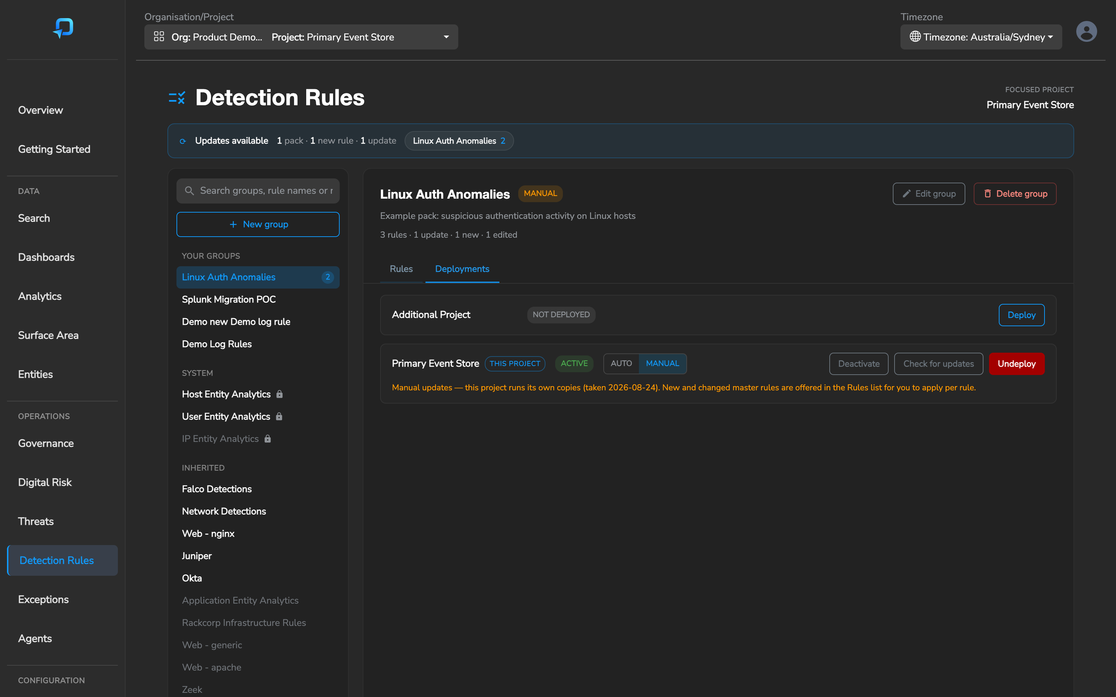Switch update mode to AUTO
Viewport: 1116px width, 697px height.
621,364
